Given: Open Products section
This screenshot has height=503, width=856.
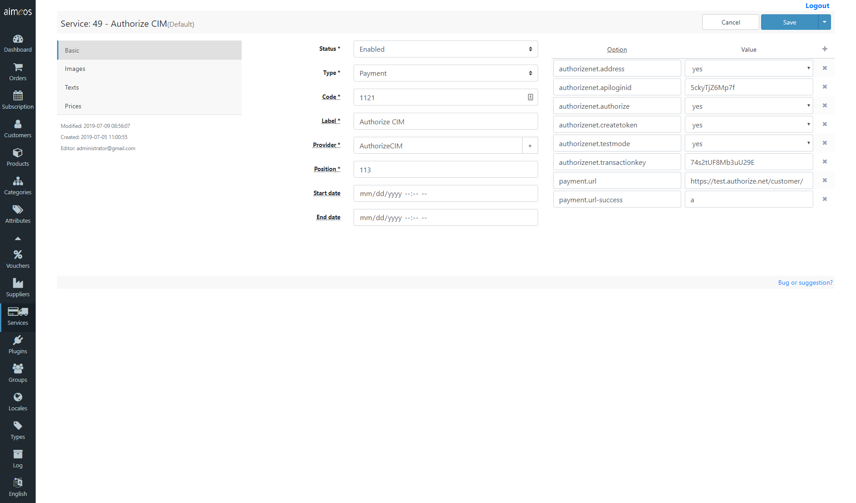Looking at the screenshot, I should tap(18, 157).
